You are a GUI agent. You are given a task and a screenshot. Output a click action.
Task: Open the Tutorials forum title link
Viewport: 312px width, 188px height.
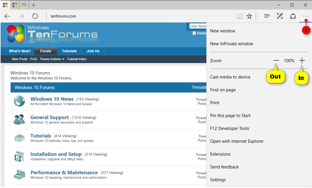(41, 136)
